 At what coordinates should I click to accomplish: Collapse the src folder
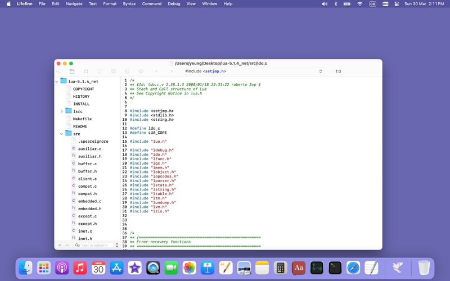tap(62, 134)
